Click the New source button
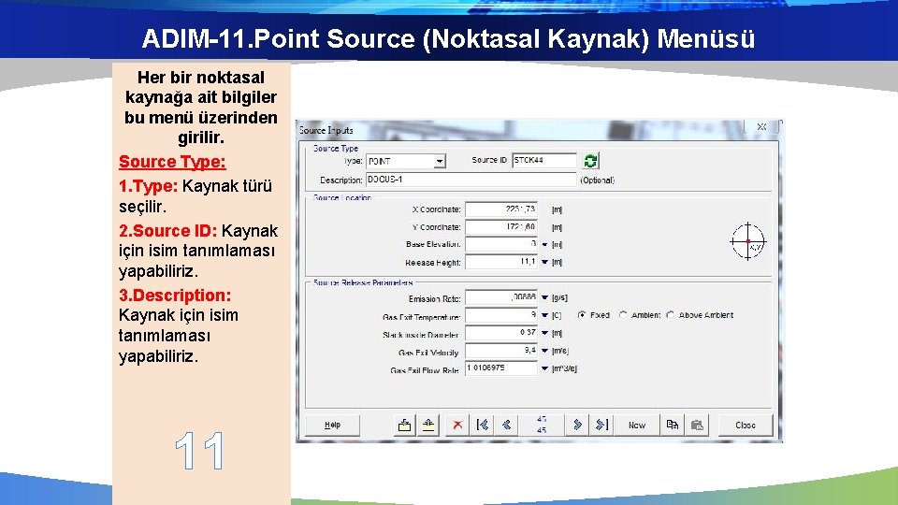The height and width of the screenshot is (505, 898). [637, 425]
